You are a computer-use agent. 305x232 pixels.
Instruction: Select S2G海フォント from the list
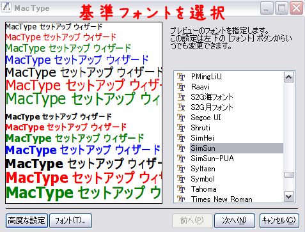pyautogui.click(x=212, y=97)
